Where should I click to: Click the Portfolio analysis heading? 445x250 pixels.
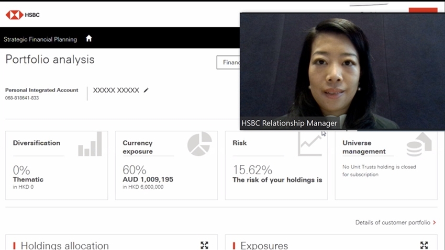(x=50, y=60)
